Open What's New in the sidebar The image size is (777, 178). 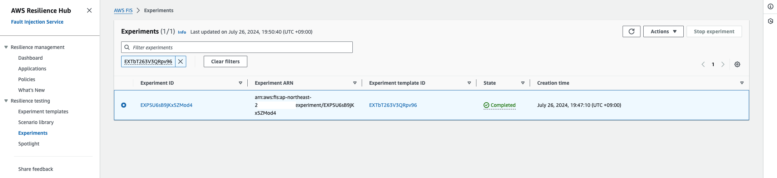click(31, 90)
